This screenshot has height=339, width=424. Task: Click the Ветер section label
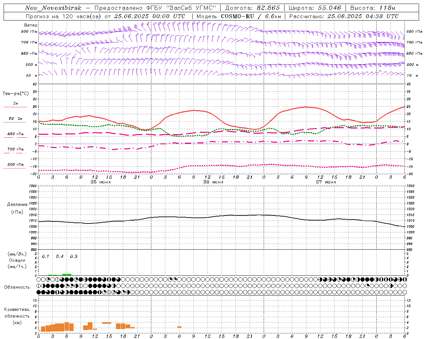(x=31, y=25)
